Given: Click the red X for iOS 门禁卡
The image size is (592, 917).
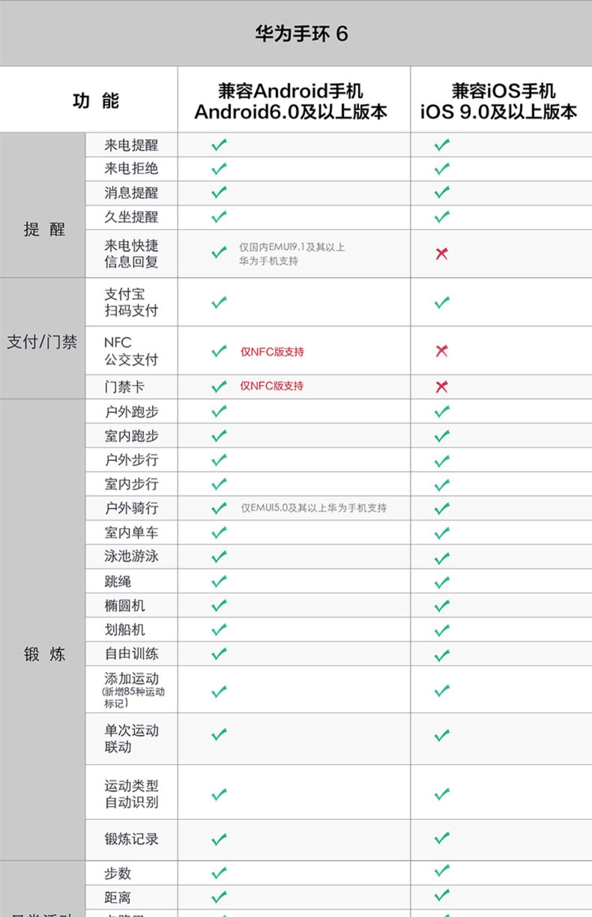Looking at the screenshot, I should pyautogui.click(x=442, y=387).
